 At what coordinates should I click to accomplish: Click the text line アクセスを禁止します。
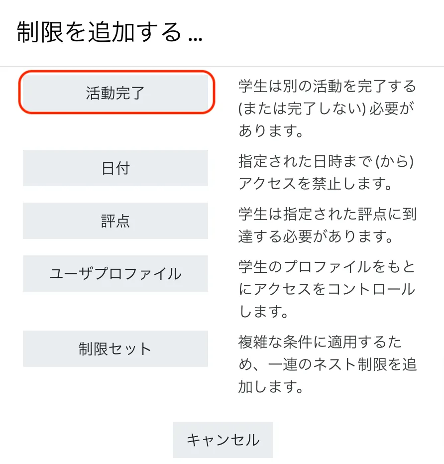[x=316, y=184]
